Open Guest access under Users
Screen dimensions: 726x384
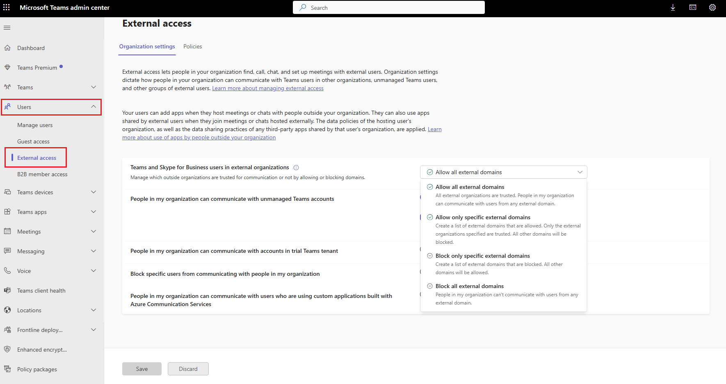pyautogui.click(x=34, y=141)
